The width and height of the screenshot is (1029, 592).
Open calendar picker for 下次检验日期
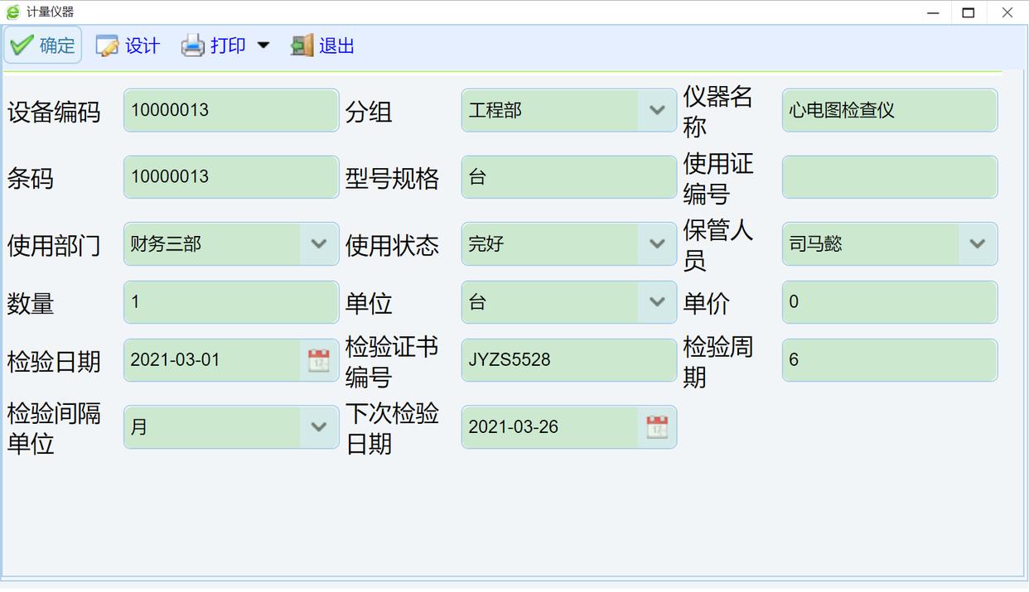point(657,427)
